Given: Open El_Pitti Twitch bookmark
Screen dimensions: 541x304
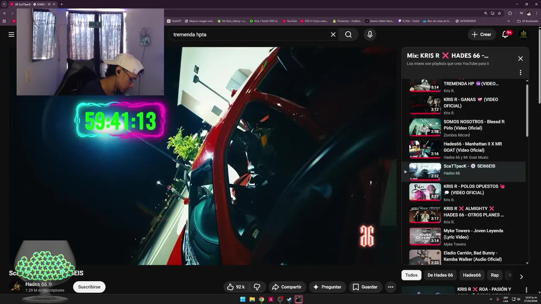Looking at the screenshot, I should (x=409, y=21).
